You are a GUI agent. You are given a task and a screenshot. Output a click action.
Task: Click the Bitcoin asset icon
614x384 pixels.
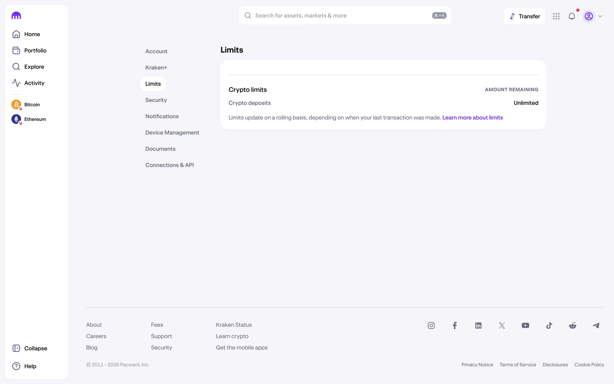16,104
